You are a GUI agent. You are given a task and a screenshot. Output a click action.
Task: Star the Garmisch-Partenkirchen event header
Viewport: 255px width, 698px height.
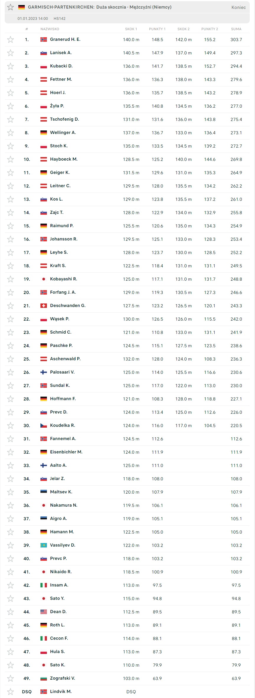pyautogui.click(x=11, y=7)
